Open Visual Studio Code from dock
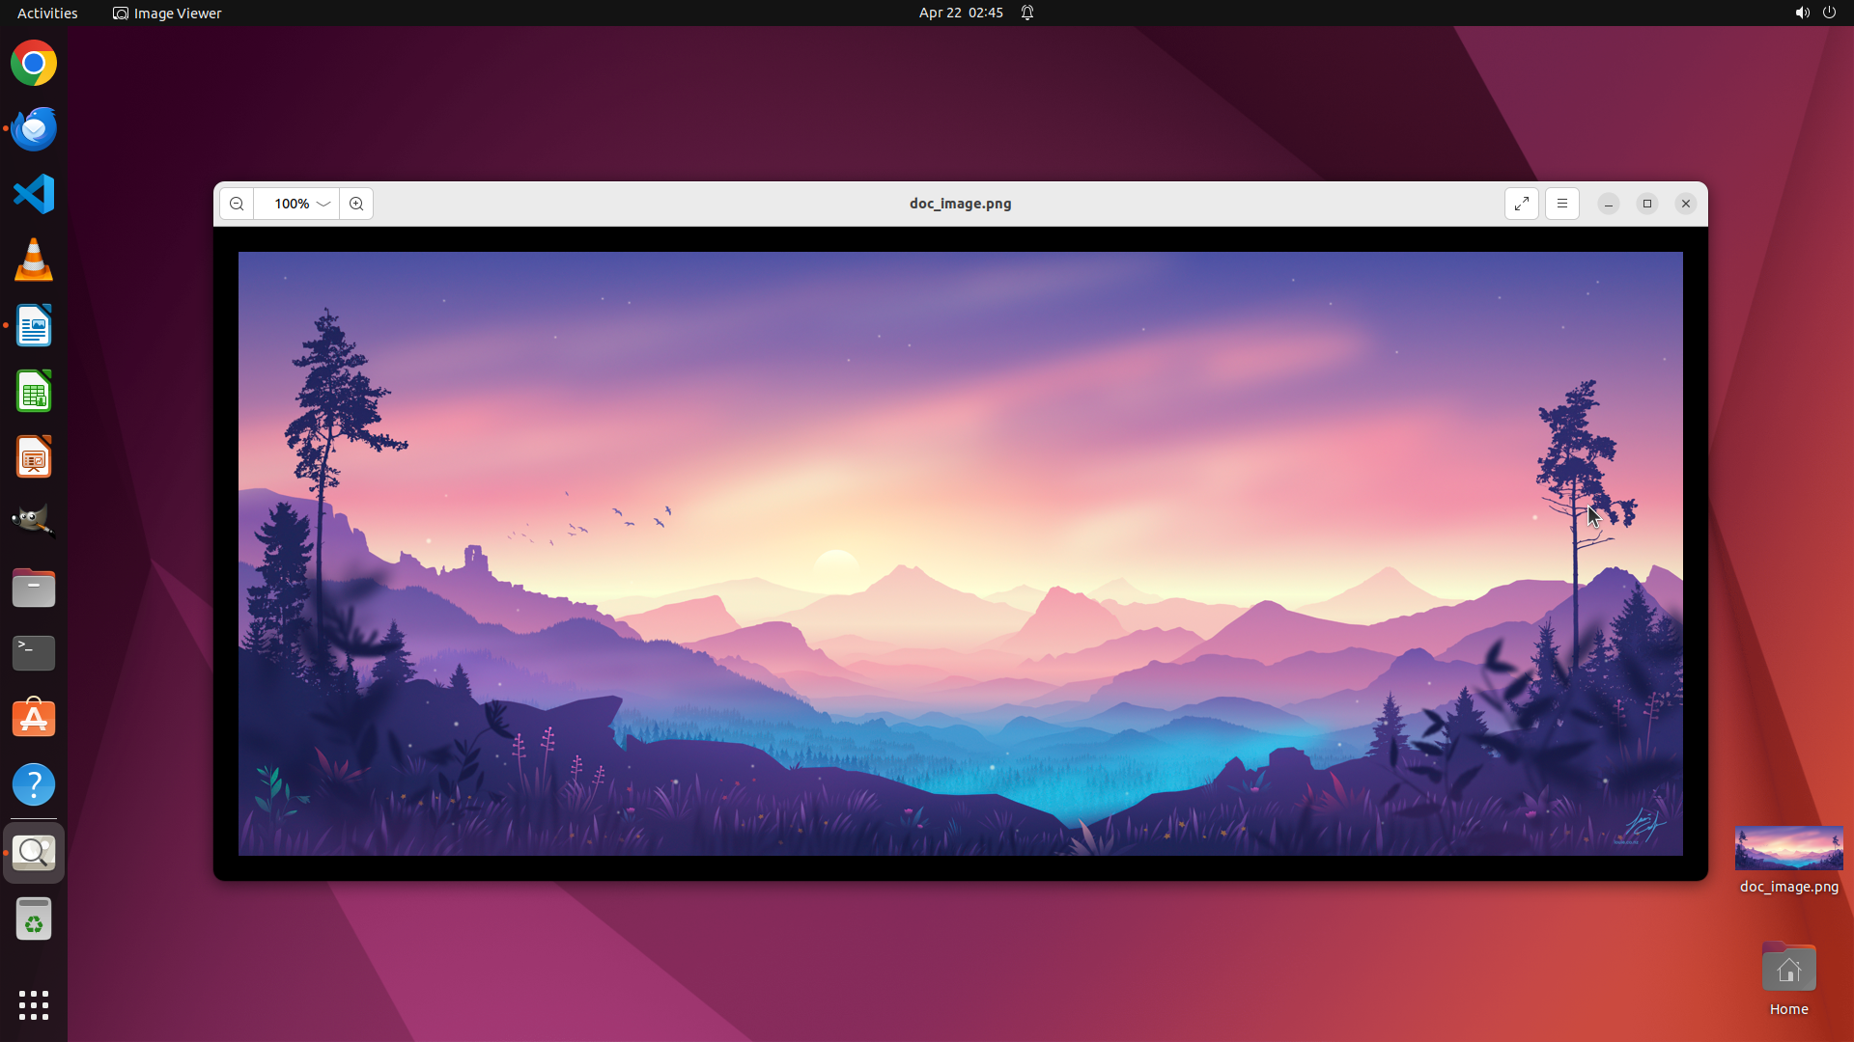 (x=34, y=194)
